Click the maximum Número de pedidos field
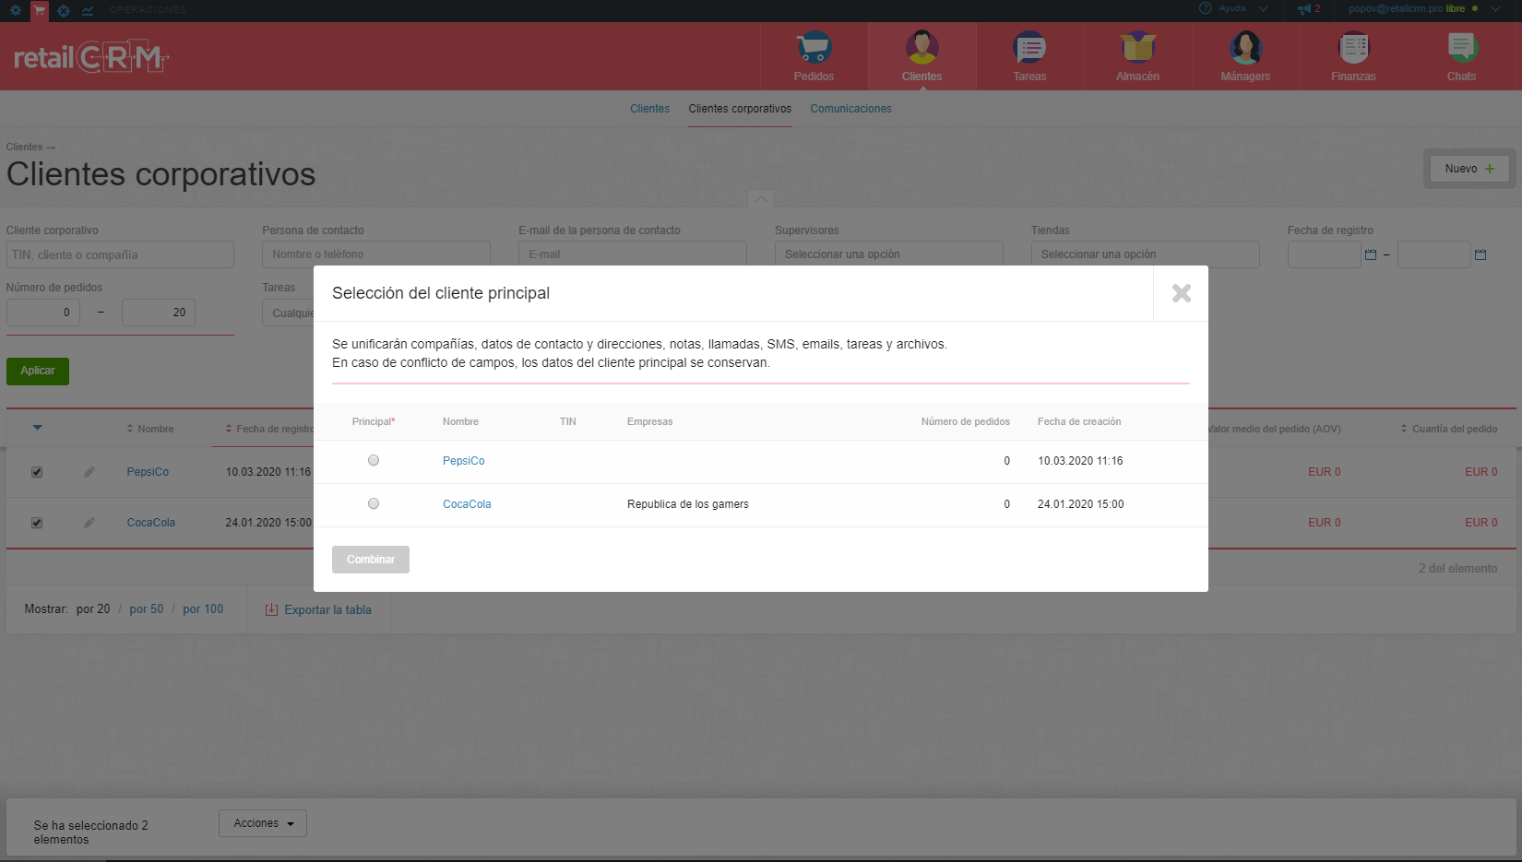The height and width of the screenshot is (862, 1522). [x=159, y=313]
